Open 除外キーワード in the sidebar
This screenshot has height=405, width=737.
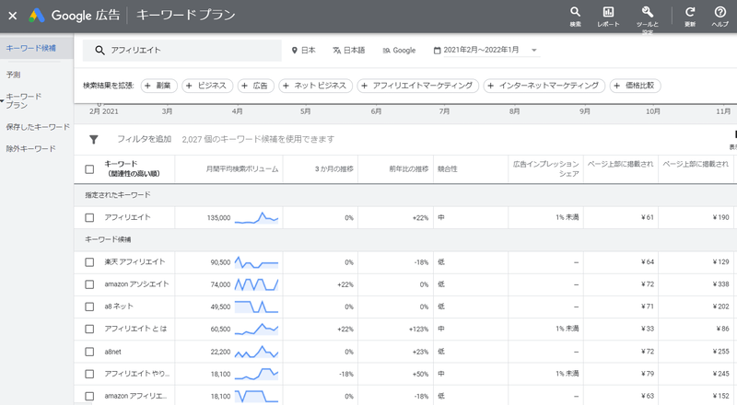coord(31,148)
